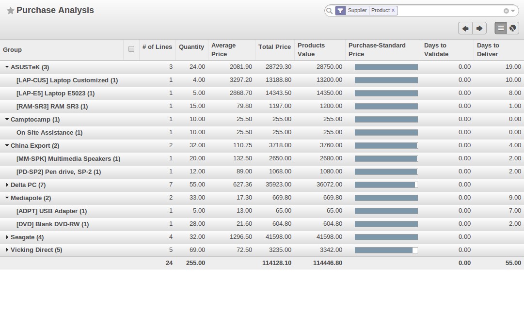Click the progress bar in Delta PC row
The width and height of the screenshot is (524, 311).
tap(386, 185)
